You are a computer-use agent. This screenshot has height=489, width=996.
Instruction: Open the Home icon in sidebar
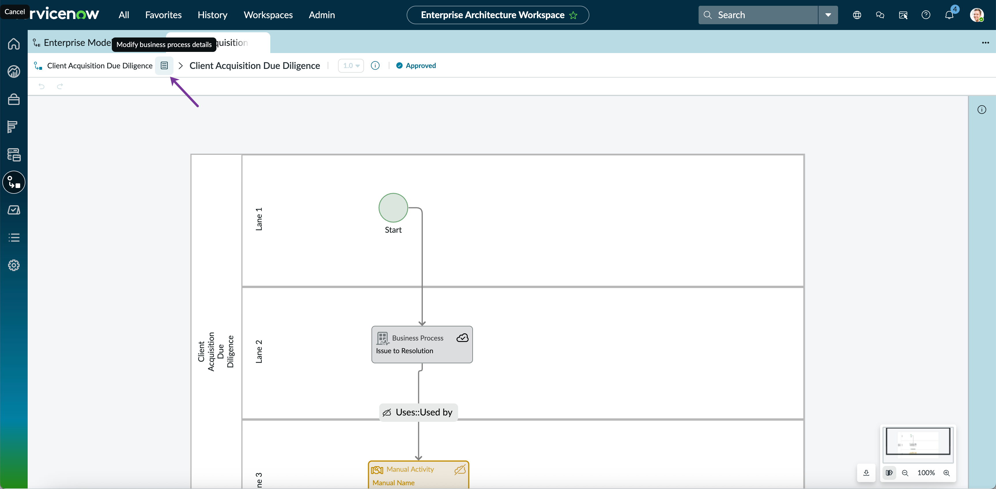coord(14,44)
